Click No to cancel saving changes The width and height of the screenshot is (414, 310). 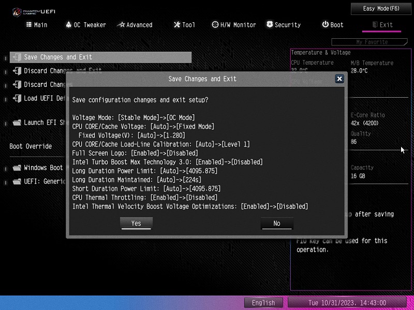click(277, 223)
